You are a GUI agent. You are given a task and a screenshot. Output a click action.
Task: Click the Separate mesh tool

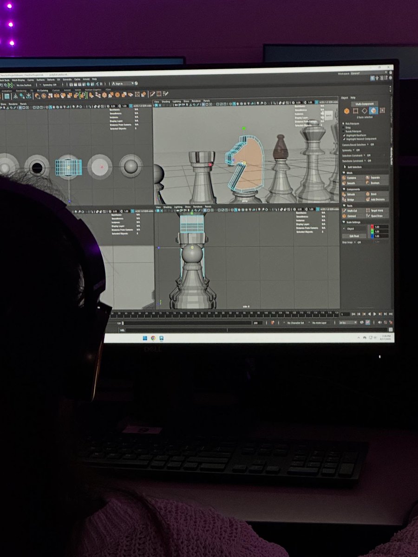377,178
